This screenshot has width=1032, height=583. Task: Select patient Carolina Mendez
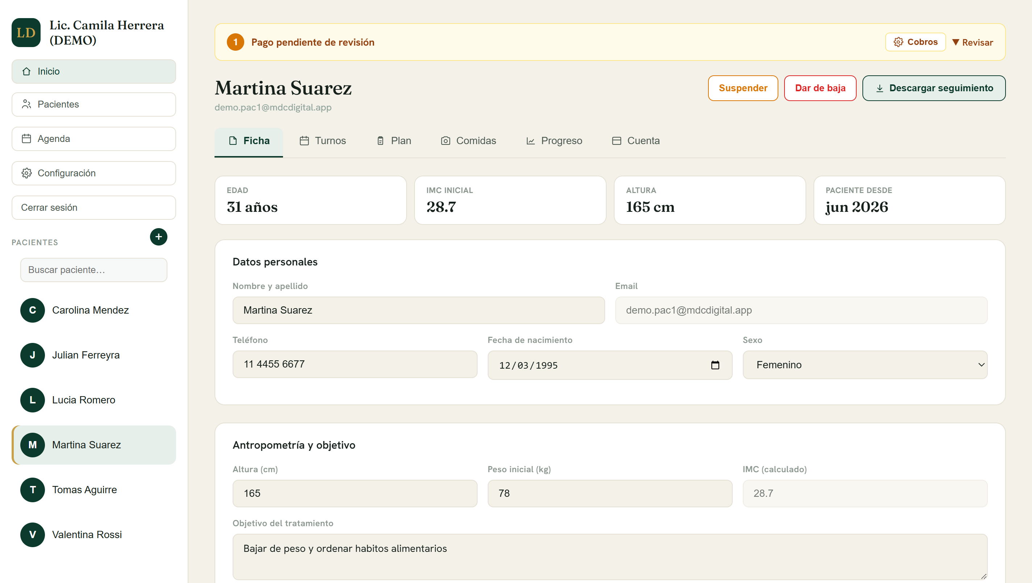click(x=94, y=310)
